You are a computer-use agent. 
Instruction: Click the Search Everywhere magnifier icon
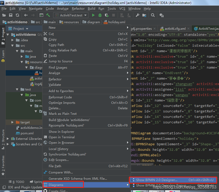tap(153, 15)
